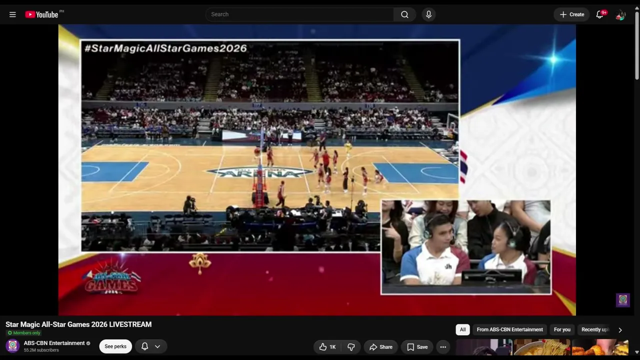The width and height of the screenshot is (640, 360).
Task: Click the scrollbar down arrow
Action: pos(636,352)
